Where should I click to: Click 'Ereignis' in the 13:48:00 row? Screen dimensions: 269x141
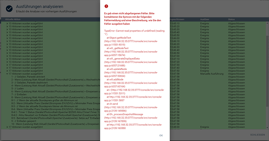click(205, 127)
